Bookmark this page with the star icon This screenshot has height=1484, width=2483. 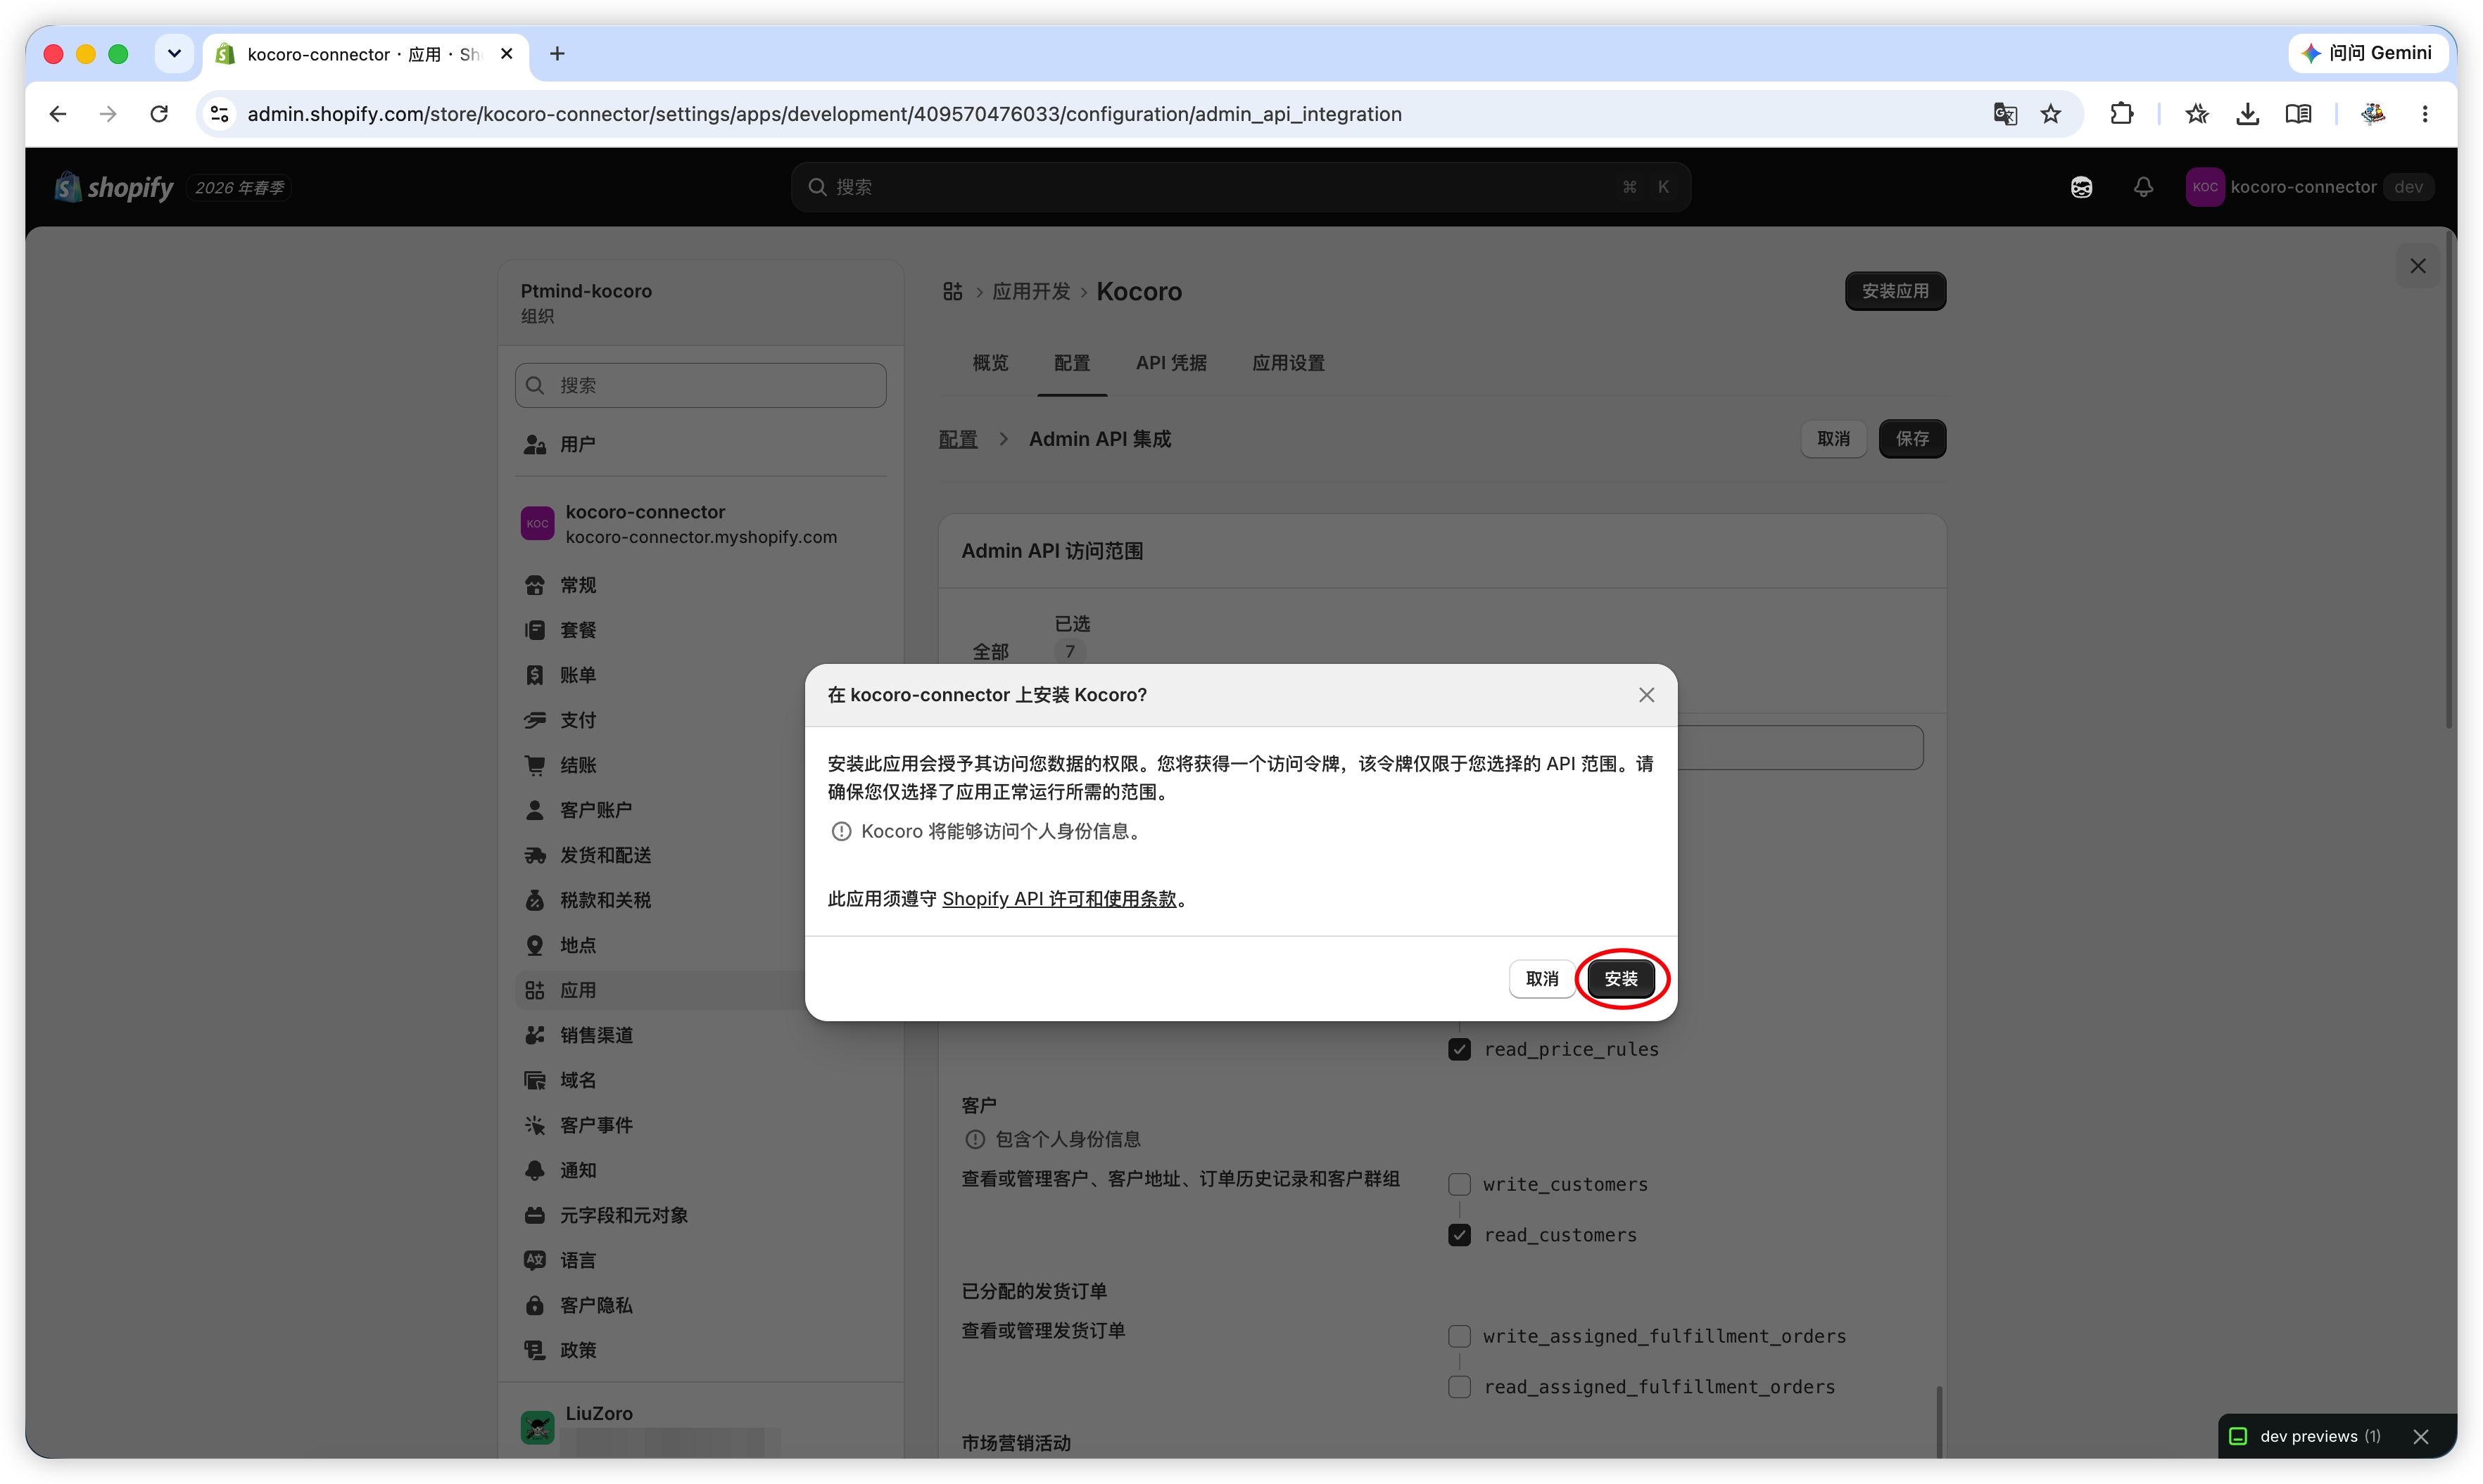pos(2051,114)
